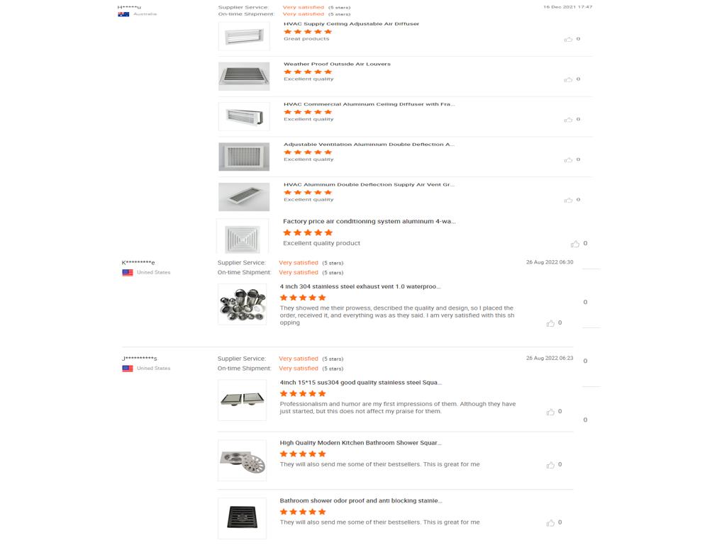This screenshot has height=545, width=712.
Task: Thumbs-up the Factory price air conditioning review
Action: coord(575,245)
